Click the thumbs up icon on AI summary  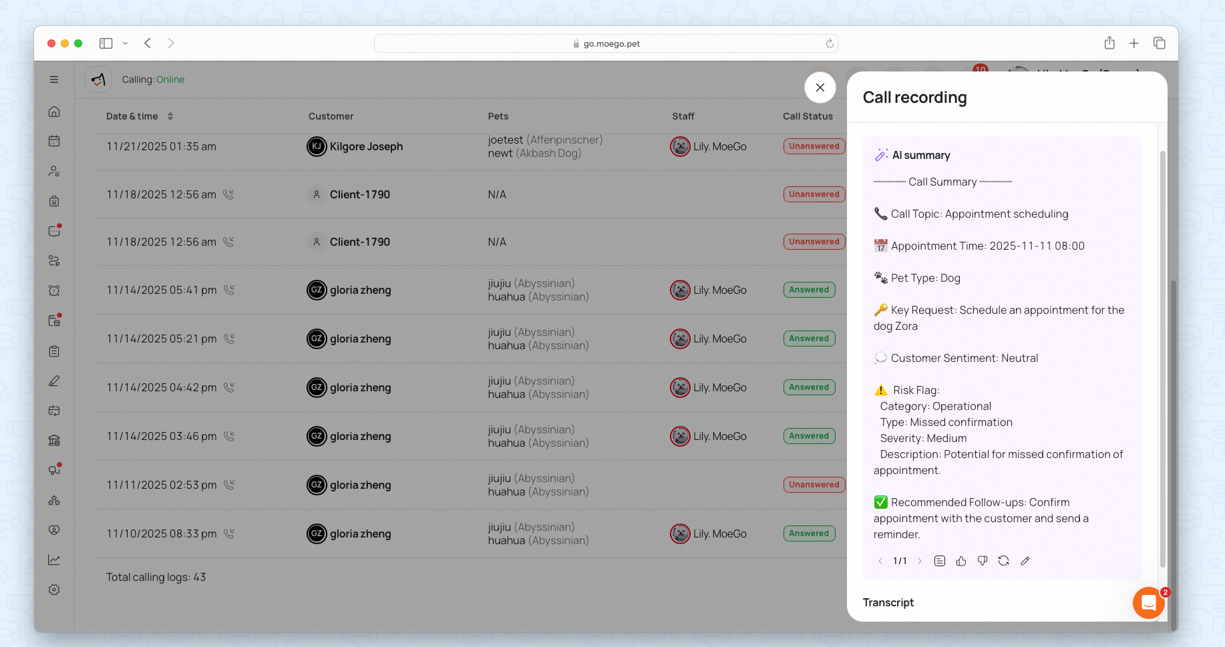[x=961, y=561]
